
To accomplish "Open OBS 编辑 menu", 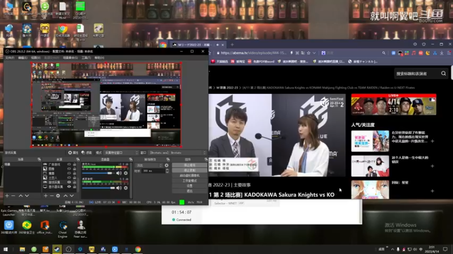I will (23, 58).
